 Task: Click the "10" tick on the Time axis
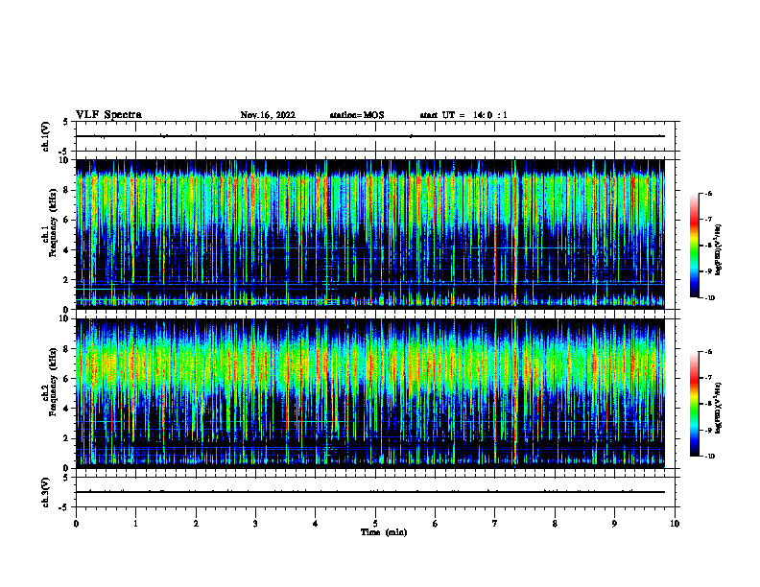[x=675, y=524]
